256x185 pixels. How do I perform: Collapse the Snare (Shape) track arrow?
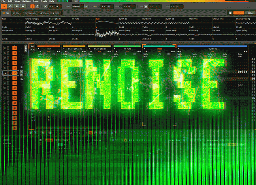click(64, 49)
